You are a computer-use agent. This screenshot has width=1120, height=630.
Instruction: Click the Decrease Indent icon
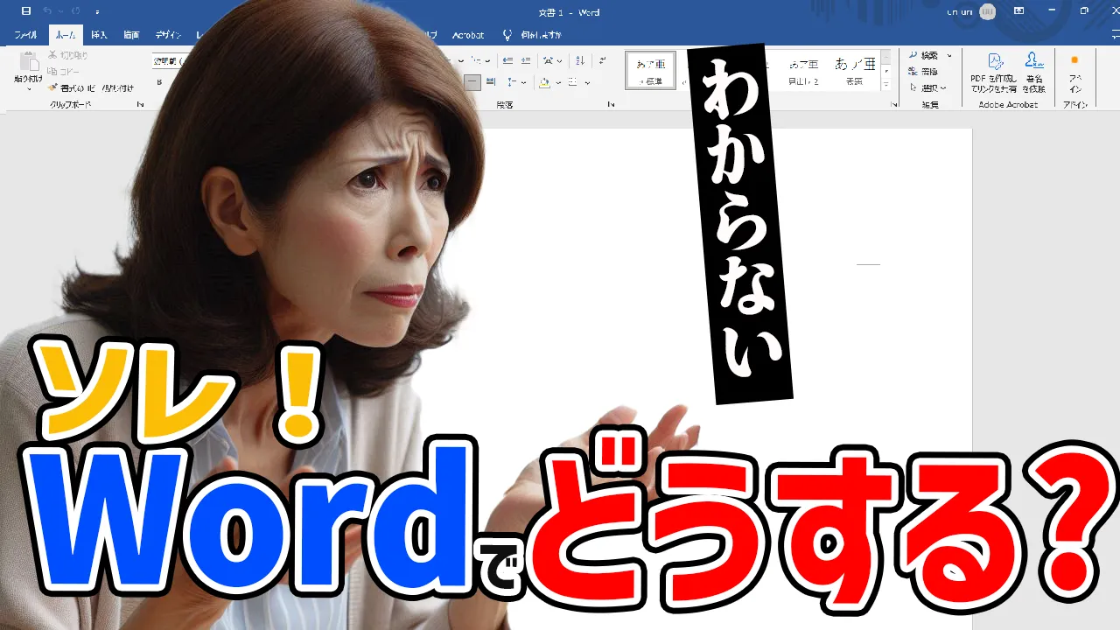pyautogui.click(x=509, y=60)
